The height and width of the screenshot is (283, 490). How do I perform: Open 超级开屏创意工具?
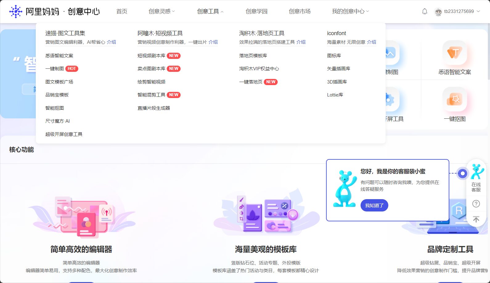click(64, 134)
